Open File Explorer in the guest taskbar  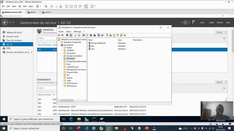[x=79, y=119]
